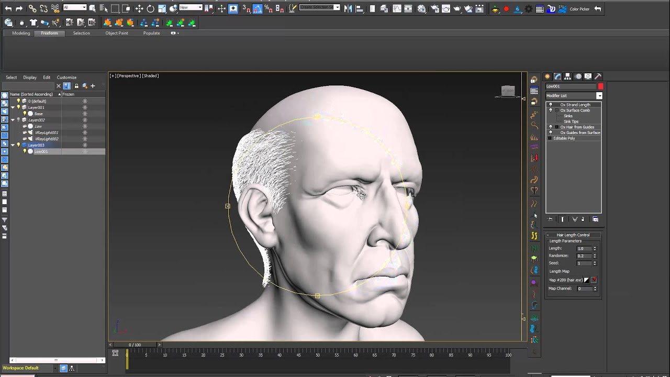Open the Modeling ribbon tab
This screenshot has height=377, width=670.
21,33
